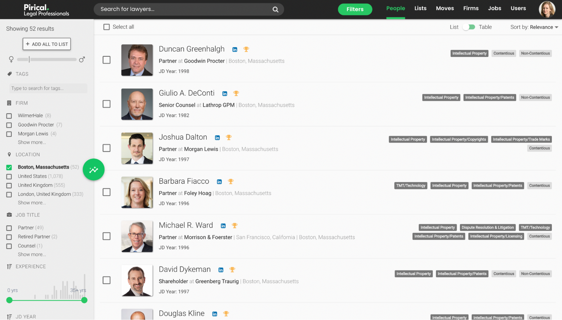Go to the People tab
Image resolution: width=562 pixels, height=320 pixels.
(395, 8)
